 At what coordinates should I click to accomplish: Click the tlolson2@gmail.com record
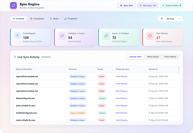coord(25,98)
